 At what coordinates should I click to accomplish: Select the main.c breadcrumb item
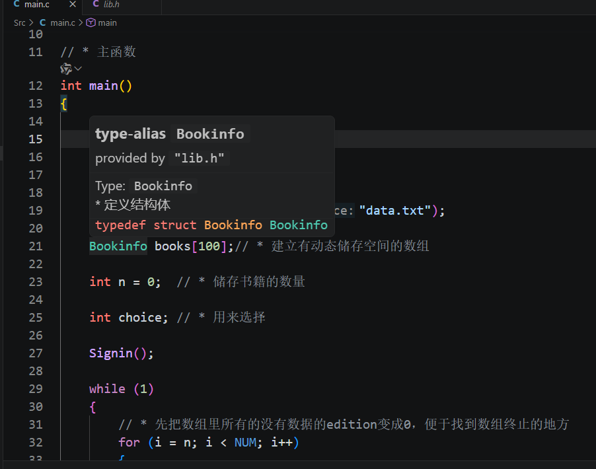click(62, 23)
